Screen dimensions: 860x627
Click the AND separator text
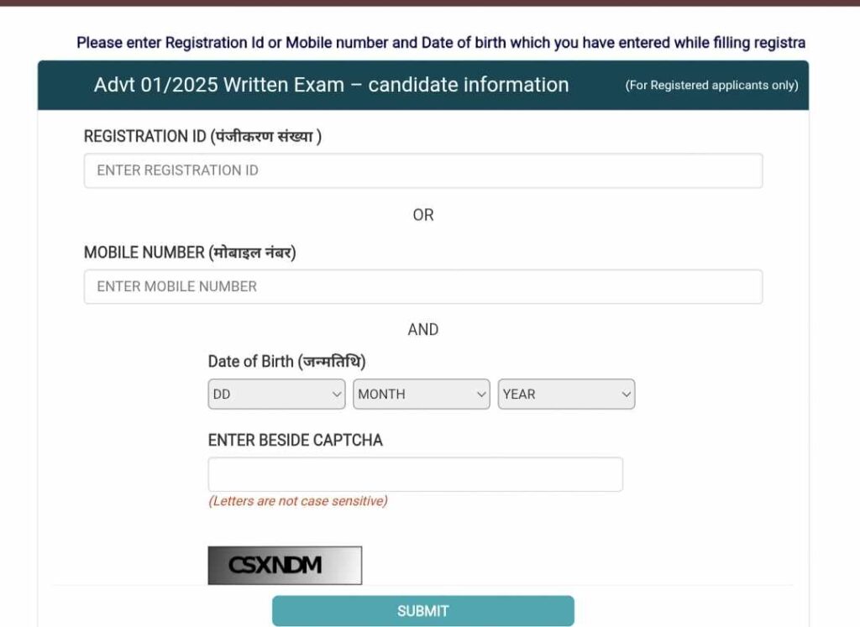423,329
